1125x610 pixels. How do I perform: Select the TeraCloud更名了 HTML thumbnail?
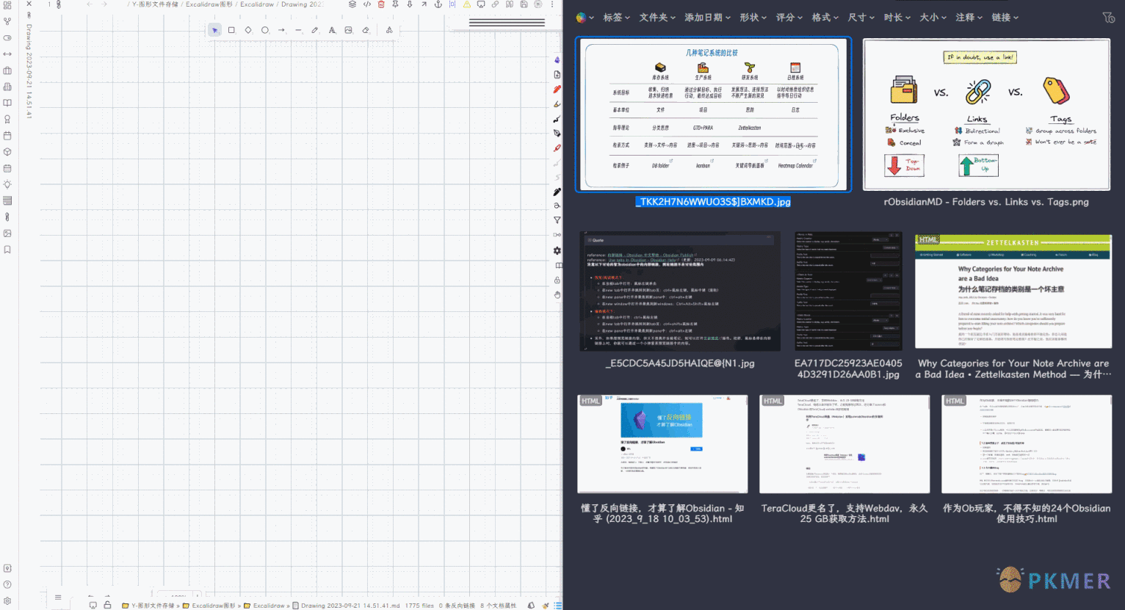844,444
